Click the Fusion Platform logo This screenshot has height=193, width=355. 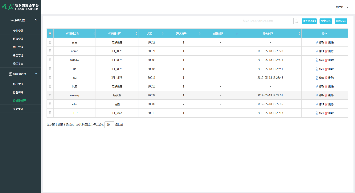coord(20,7)
